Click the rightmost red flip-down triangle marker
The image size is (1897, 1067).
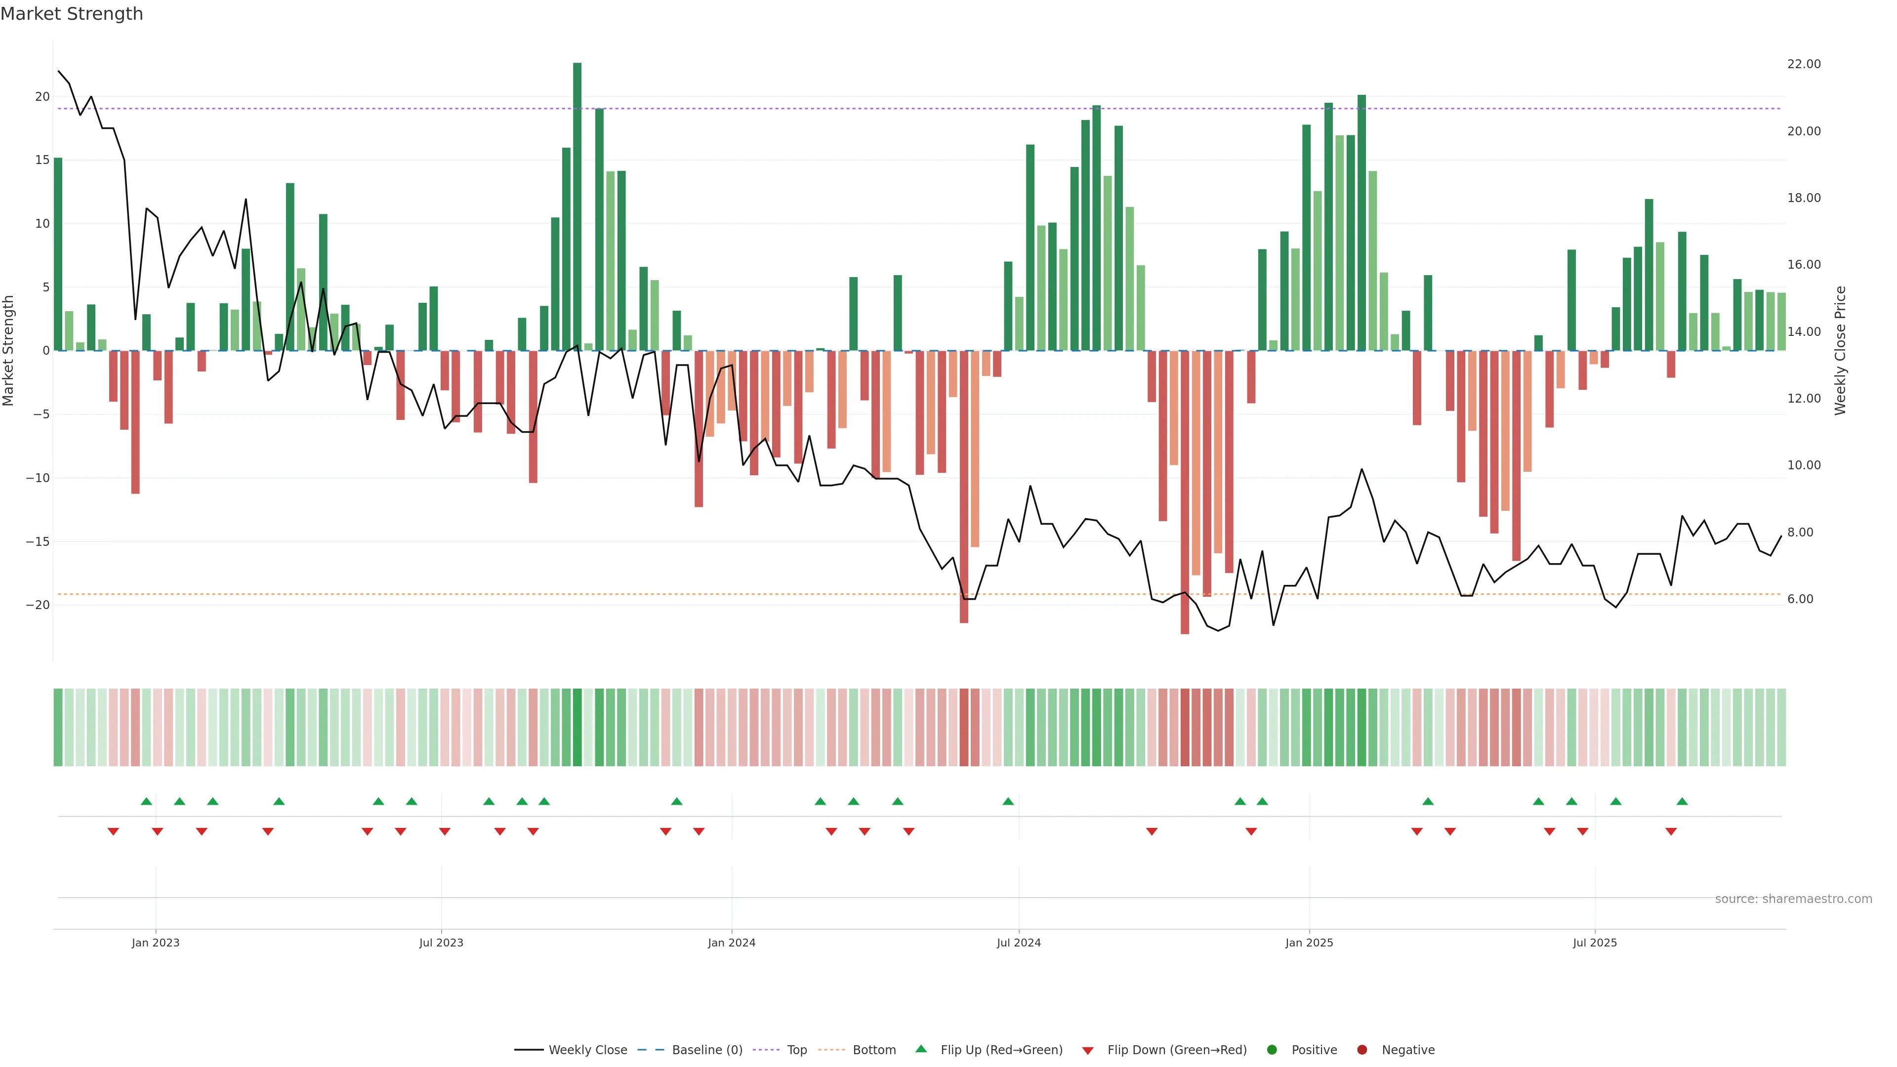[x=1671, y=831]
